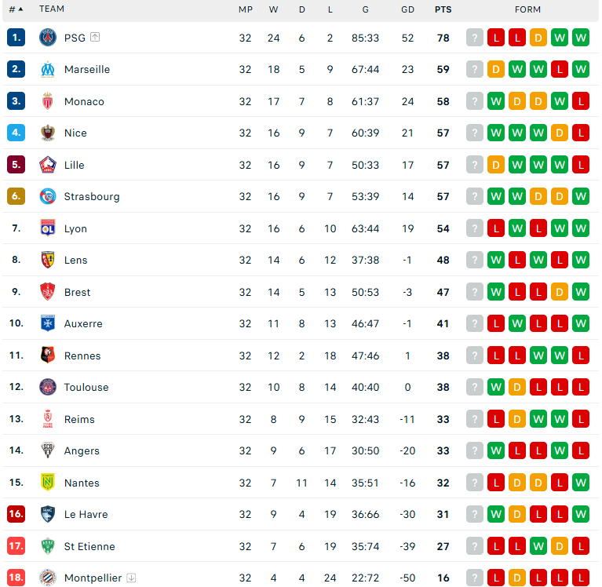The height and width of the screenshot is (587, 602).
Task: Open the Le Havre club logo
Action: [48, 514]
